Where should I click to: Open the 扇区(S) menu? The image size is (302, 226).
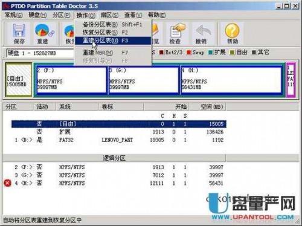point(109,15)
